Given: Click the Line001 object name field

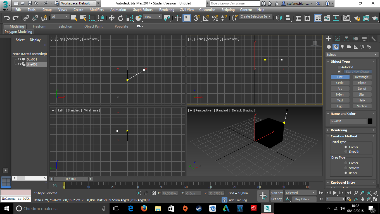Looking at the screenshot, I should (348, 121).
